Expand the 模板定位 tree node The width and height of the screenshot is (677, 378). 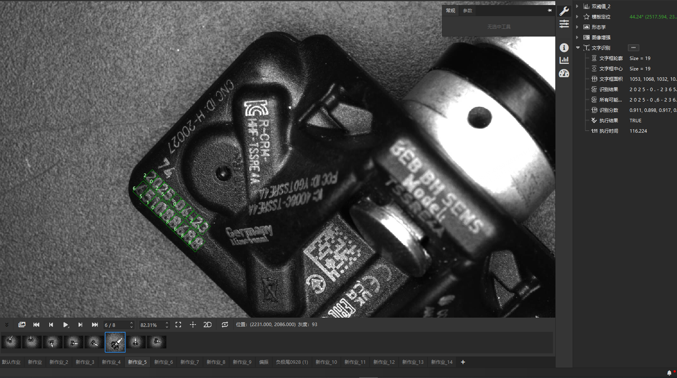coord(577,17)
